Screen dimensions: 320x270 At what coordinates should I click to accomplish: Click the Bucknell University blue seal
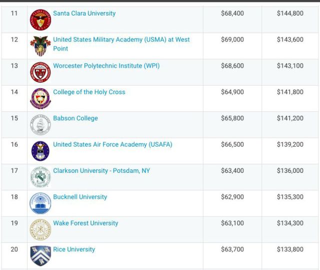click(x=40, y=203)
